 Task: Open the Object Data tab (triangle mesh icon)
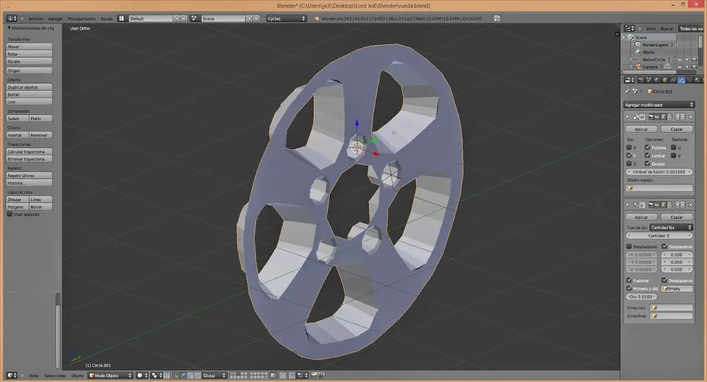coord(689,80)
